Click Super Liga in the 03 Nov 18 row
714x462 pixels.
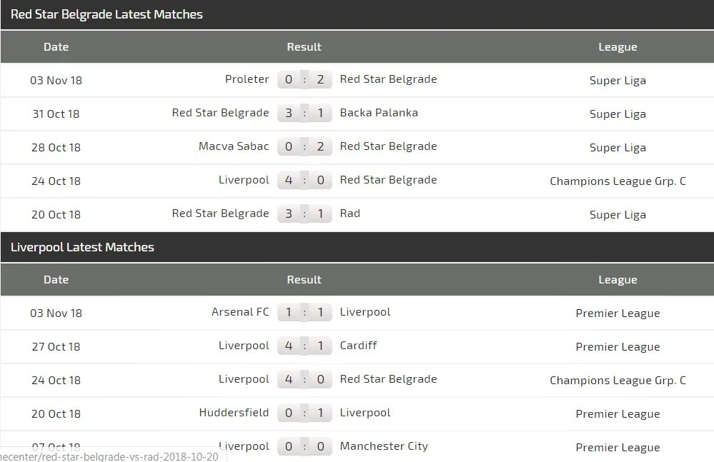(618, 81)
